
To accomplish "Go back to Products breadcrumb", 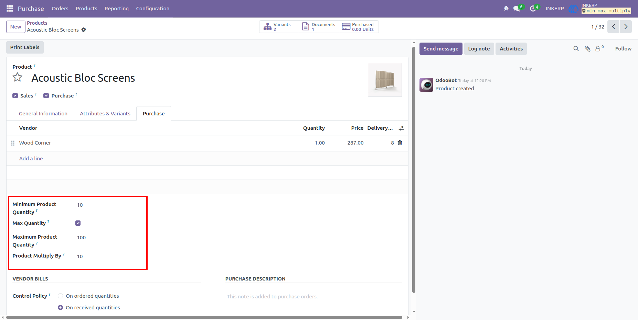I will (x=37, y=23).
